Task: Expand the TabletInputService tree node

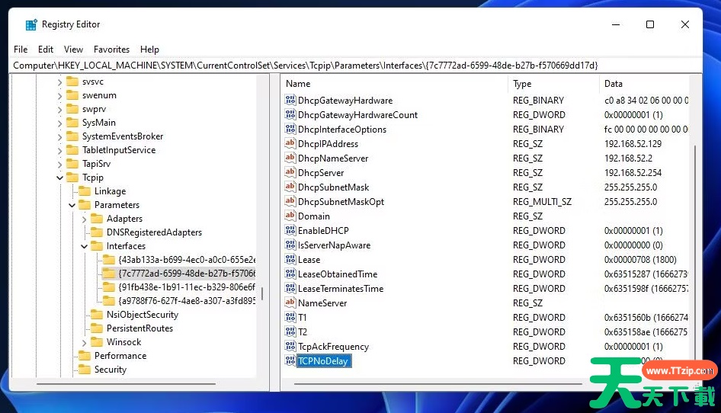Action: (59, 150)
